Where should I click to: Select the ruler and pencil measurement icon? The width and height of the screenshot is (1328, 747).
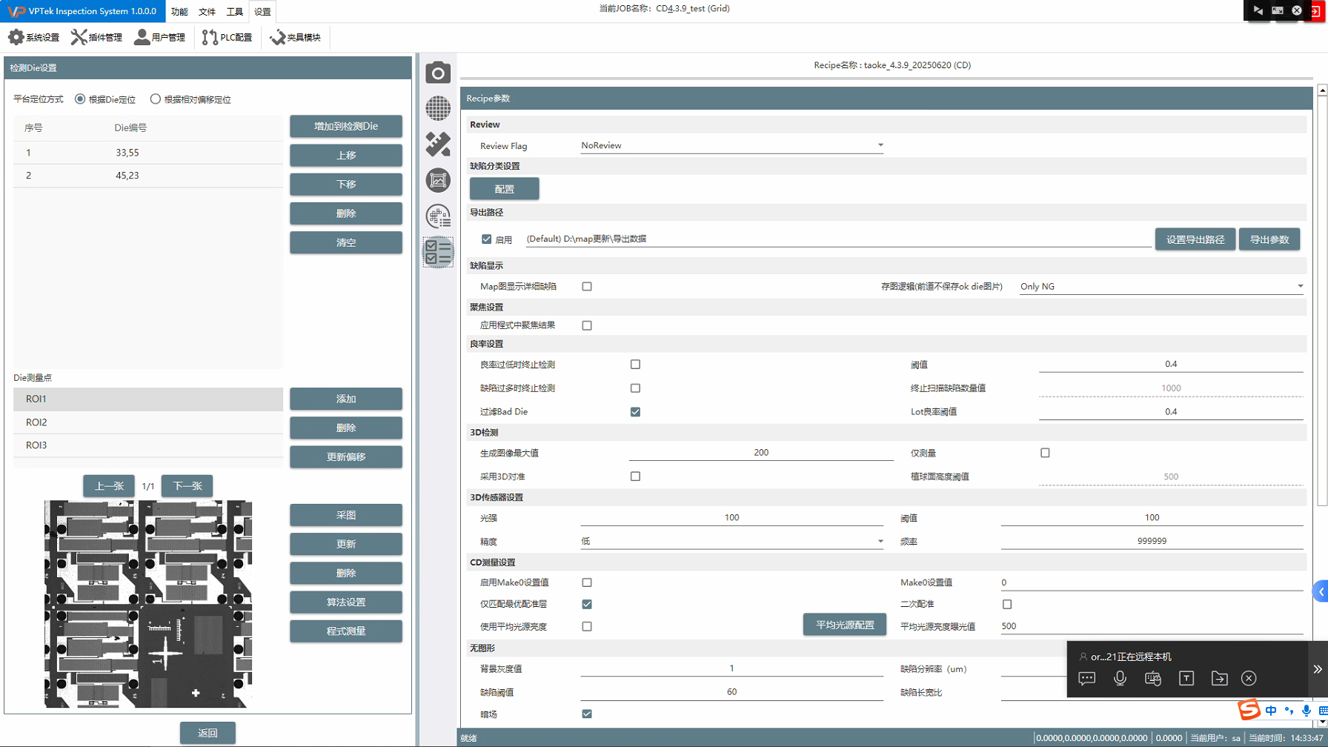click(x=438, y=144)
